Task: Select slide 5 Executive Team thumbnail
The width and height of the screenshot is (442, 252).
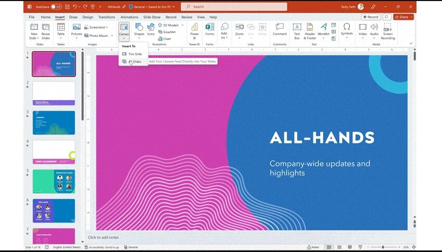Action: 54,181
